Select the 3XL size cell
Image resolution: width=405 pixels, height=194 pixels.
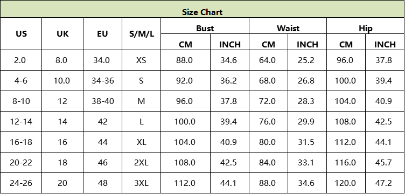(141, 183)
